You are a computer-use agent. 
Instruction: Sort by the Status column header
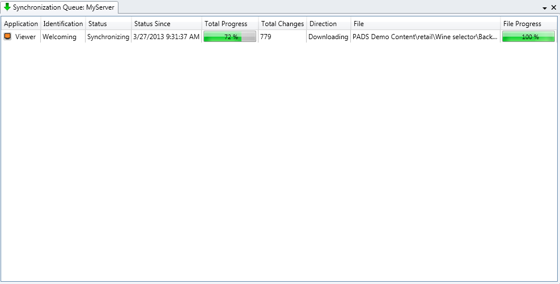[109, 24]
